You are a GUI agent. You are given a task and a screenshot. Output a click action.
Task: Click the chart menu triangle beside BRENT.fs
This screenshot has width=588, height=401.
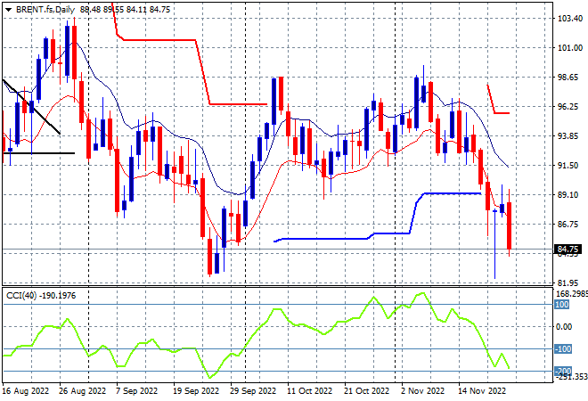point(8,10)
